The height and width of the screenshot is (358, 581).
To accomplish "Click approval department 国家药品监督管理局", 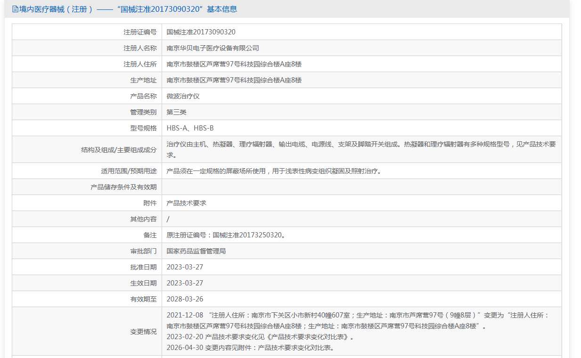I will tap(196, 251).
